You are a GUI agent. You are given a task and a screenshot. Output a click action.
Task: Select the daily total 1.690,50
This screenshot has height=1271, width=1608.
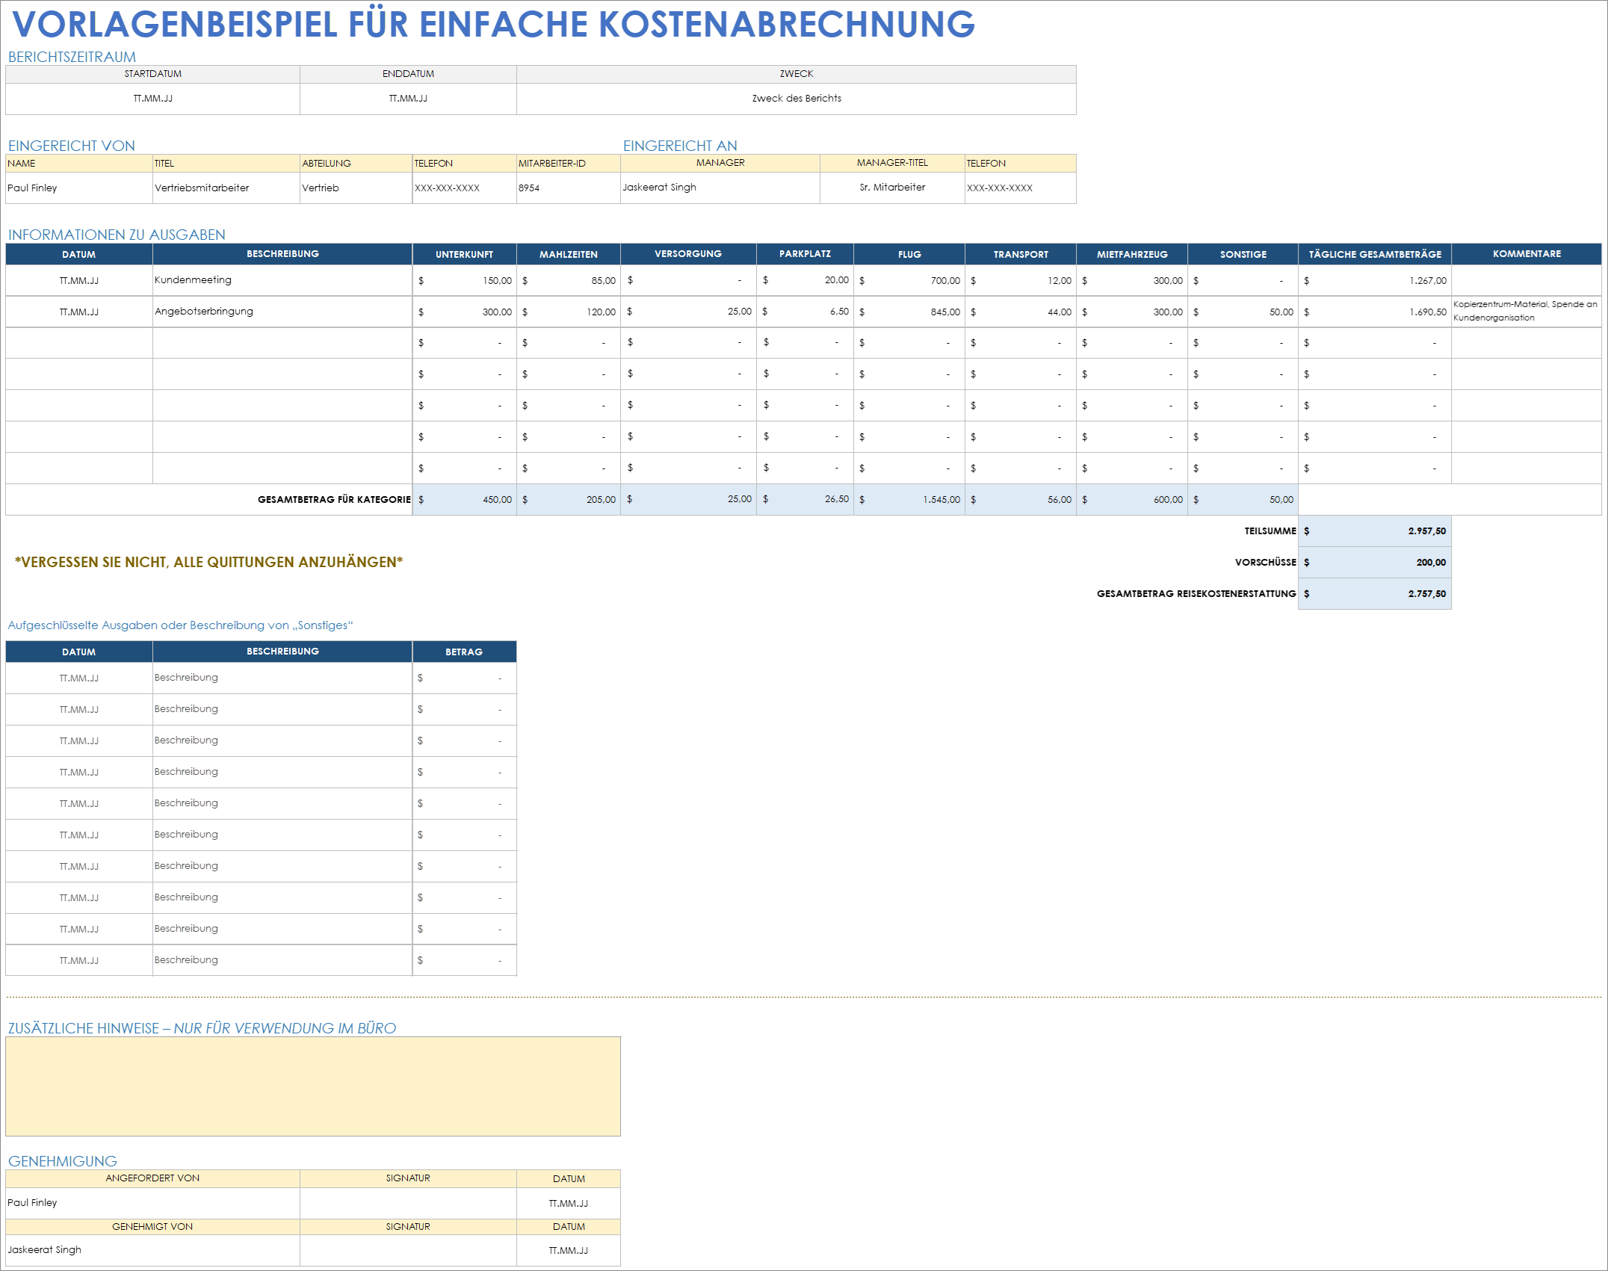point(1375,312)
